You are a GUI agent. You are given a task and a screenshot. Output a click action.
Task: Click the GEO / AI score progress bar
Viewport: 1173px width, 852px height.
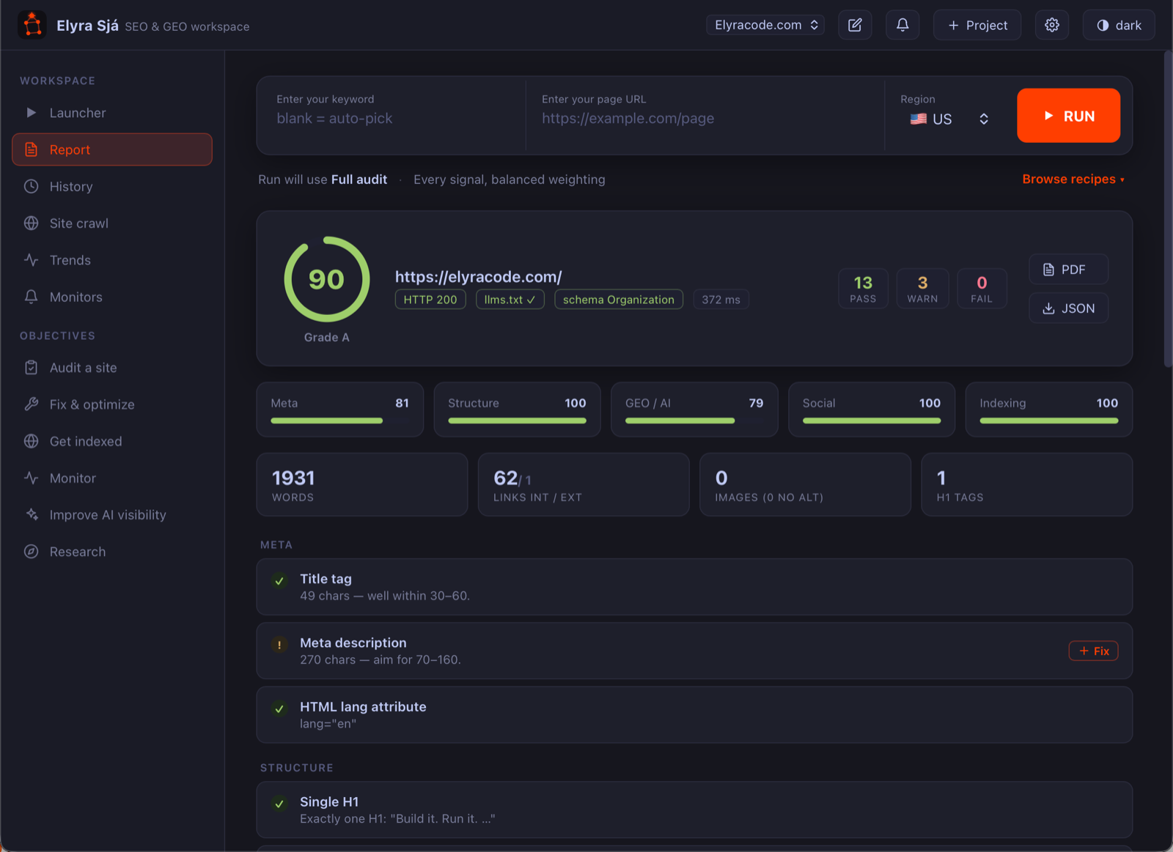click(694, 421)
